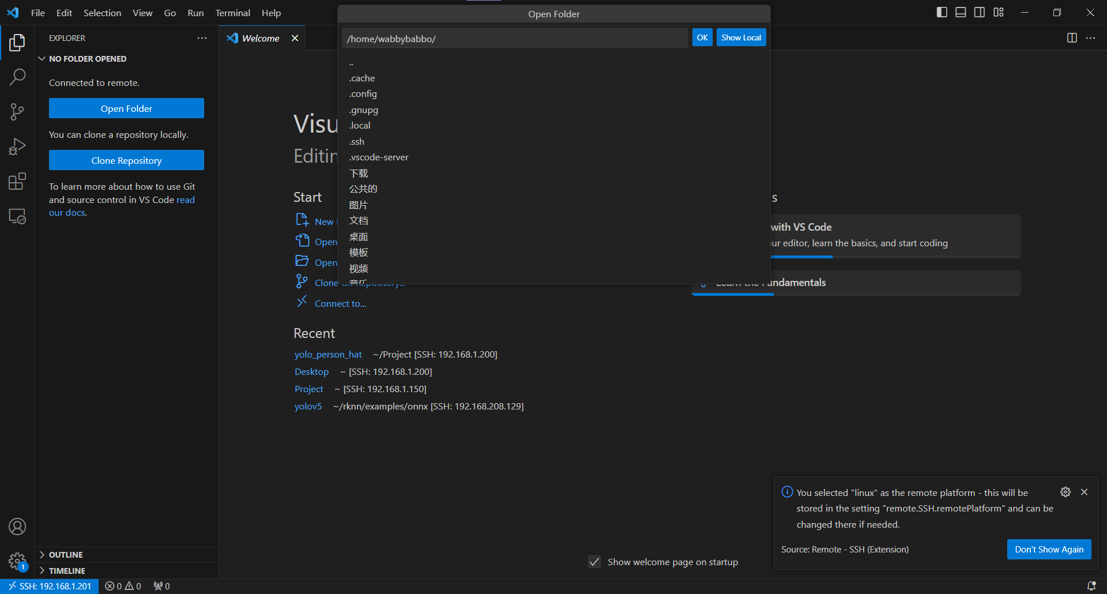The height and width of the screenshot is (594, 1107).
Task: Click Don't Show Again button
Action: pyautogui.click(x=1049, y=549)
